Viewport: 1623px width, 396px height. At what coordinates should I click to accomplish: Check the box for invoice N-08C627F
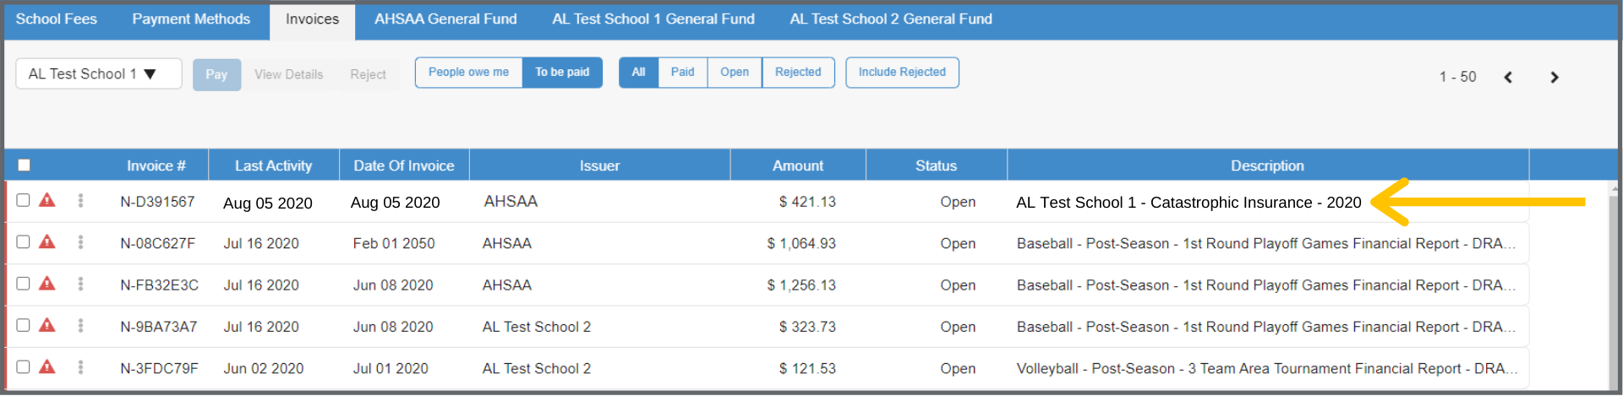pyautogui.click(x=23, y=242)
